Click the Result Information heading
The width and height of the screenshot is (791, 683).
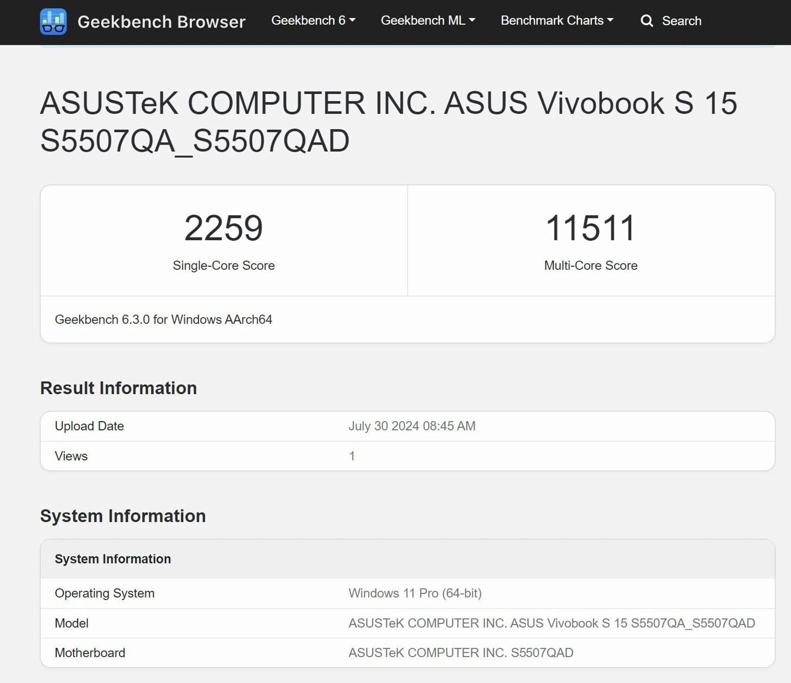pyautogui.click(x=119, y=388)
